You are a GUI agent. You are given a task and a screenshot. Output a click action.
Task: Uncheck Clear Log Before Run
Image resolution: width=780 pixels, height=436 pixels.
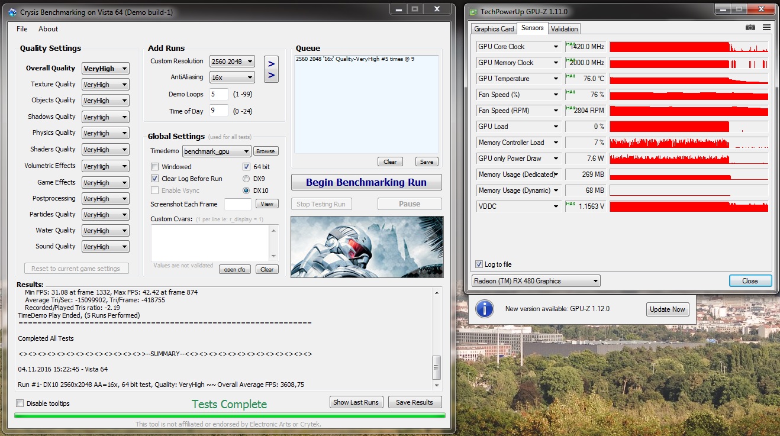[x=155, y=179]
